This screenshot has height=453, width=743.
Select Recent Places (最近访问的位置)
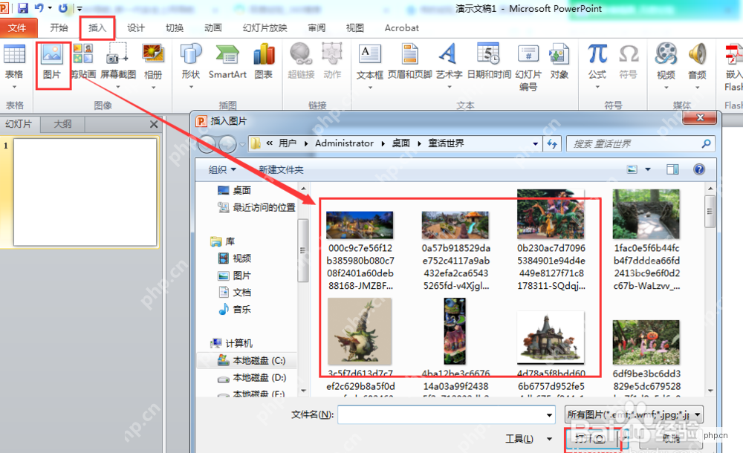coord(256,207)
